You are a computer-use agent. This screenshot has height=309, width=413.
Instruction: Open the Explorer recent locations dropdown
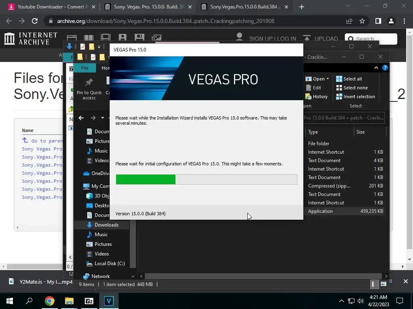[x=102, y=118]
